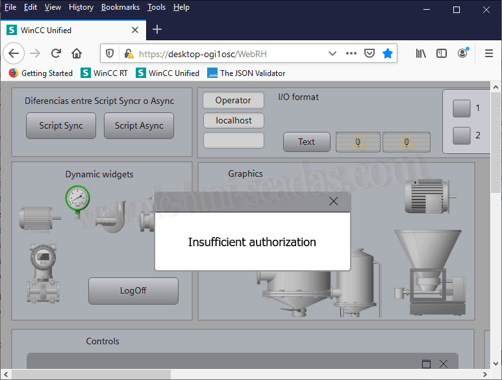
Task: Open the Tools menu
Action: 156,7
